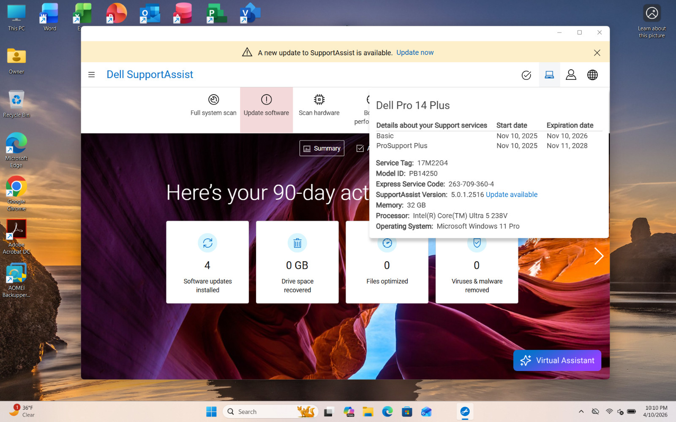676x422 pixels.
Task: Click the battery tray icon
Action: click(632, 411)
